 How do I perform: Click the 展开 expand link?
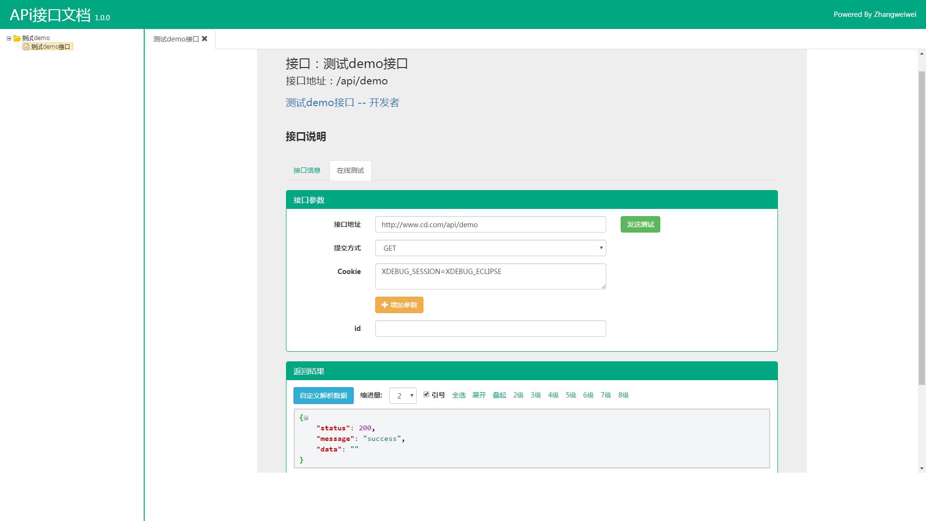click(479, 395)
